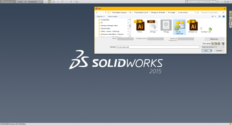
Task: Click the Options icon at toolbar end
Action: [x=77, y=2]
